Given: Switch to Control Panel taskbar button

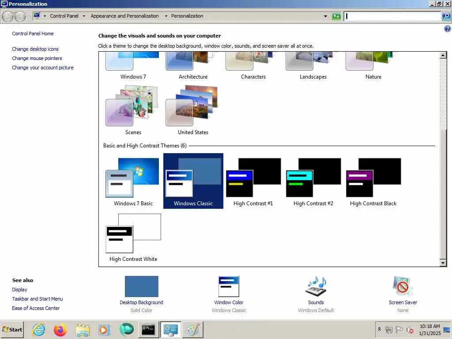Looking at the screenshot, I should tap(170, 330).
